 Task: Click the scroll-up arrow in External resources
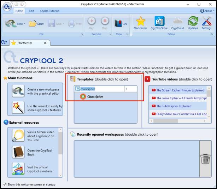[x=60, y=130]
